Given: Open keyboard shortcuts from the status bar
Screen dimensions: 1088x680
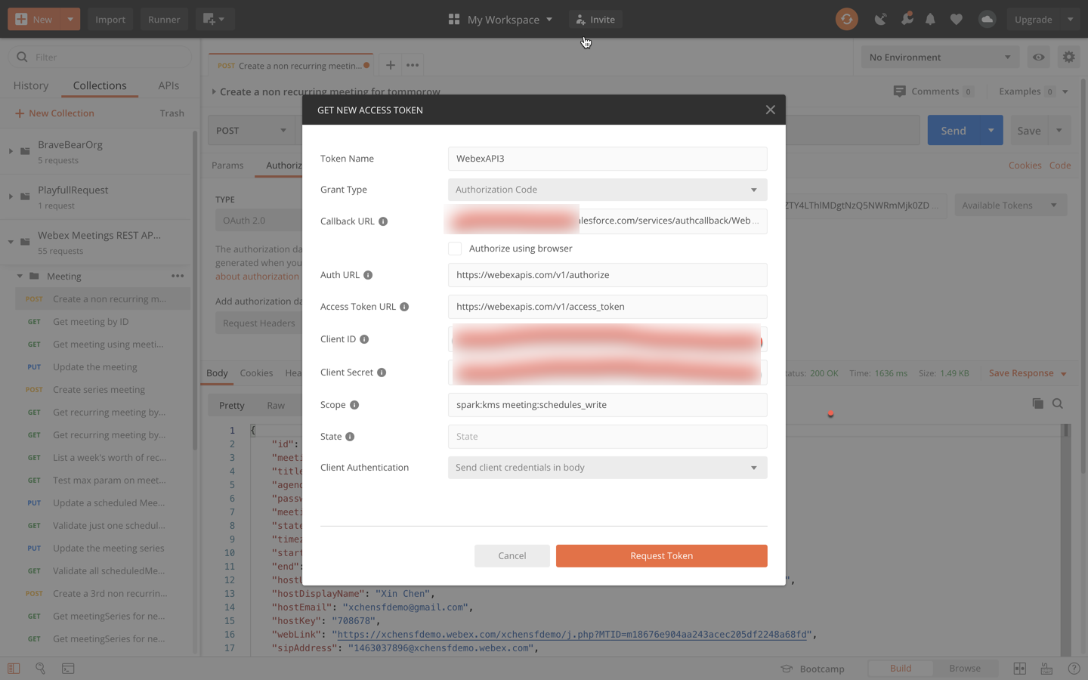Looking at the screenshot, I should pos(1046,669).
